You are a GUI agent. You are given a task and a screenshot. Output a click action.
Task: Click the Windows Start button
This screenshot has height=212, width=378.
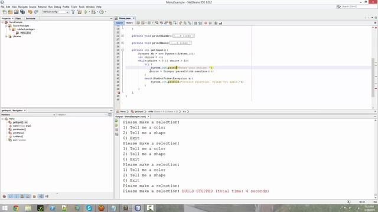pos(5,208)
